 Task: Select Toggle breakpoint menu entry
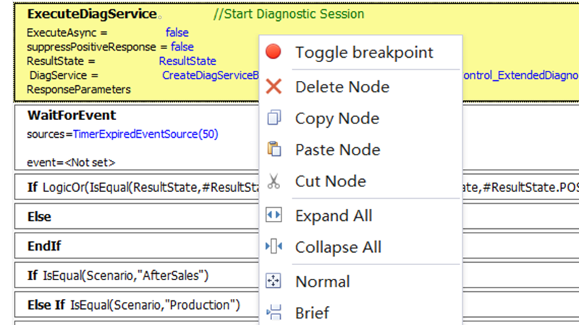364,52
